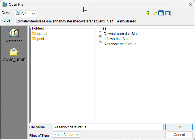The width and height of the screenshot is (195, 140).
Task: Click the File name text field
Action: coord(108,127)
